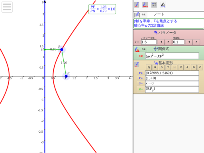Click the H= label button
The image size is (204, 153).
tap(141, 89)
